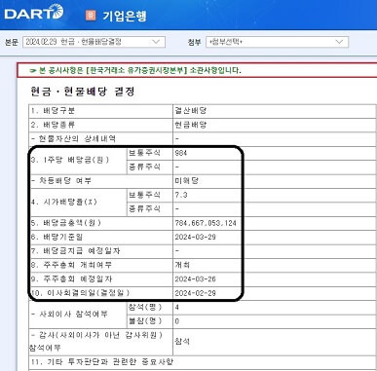This screenshot has height=371, width=377.
Task: Click the '7. 배당금지급 예정일자' row label
Action: 76,251
